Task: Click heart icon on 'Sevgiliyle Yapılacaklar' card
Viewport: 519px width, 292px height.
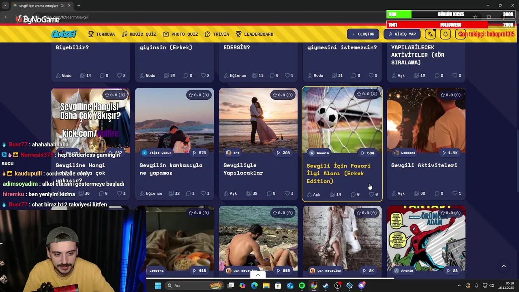Action: click(287, 193)
